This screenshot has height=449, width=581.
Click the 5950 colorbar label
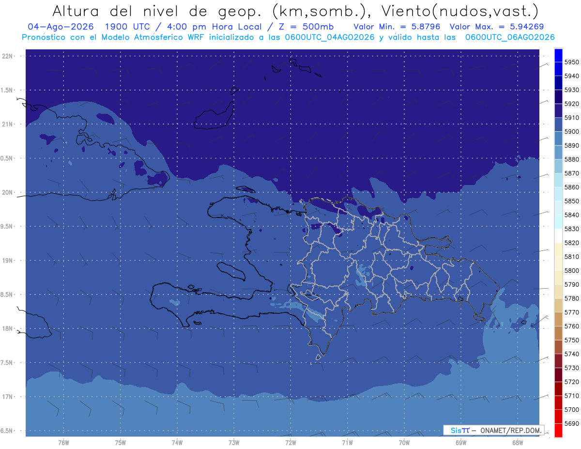[x=572, y=62]
